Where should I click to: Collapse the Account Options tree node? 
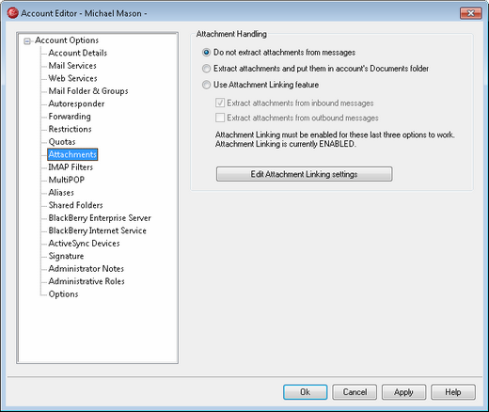point(27,41)
